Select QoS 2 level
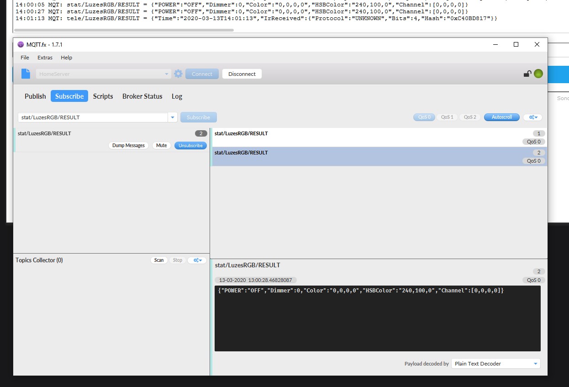 coord(470,117)
